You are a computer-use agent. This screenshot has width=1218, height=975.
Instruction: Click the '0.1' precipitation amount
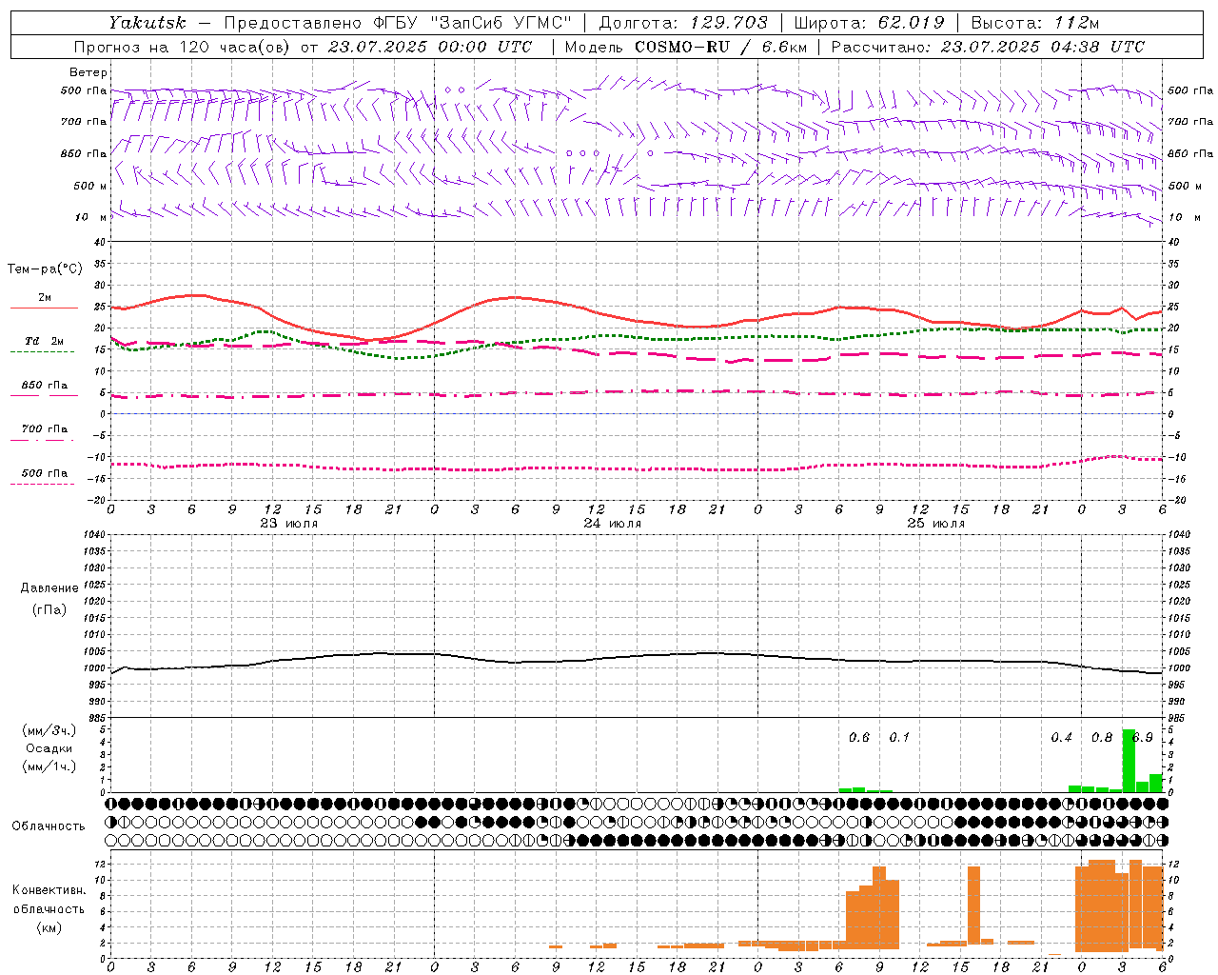899,738
